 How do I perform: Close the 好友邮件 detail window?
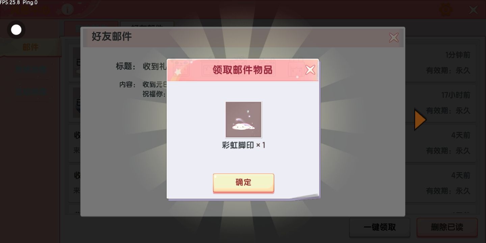tap(394, 37)
